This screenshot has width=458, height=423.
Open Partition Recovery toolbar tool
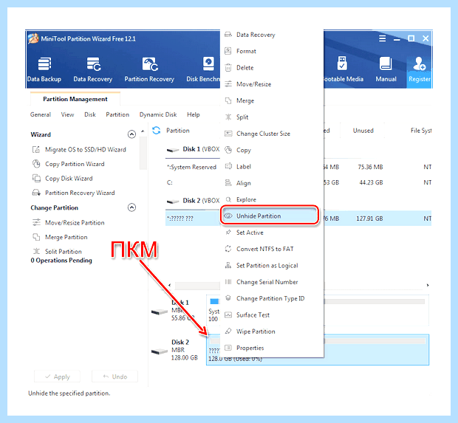tap(149, 70)
